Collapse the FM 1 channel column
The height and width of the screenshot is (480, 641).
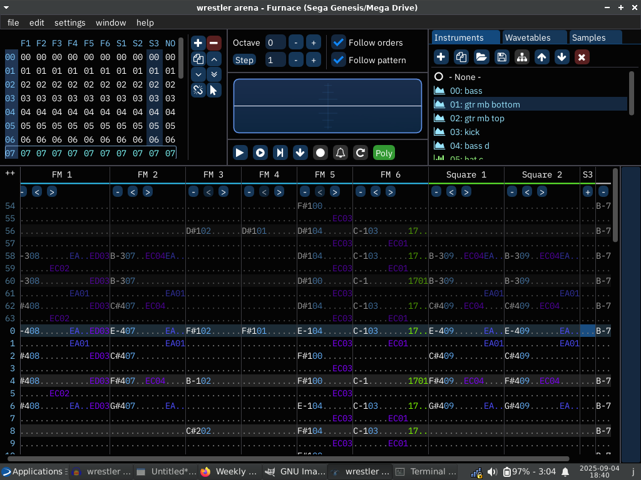pyautogui.click(x=23, y=192)
